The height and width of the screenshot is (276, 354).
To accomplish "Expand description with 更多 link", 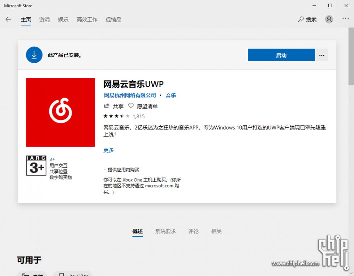I will (x=109, y=150).
